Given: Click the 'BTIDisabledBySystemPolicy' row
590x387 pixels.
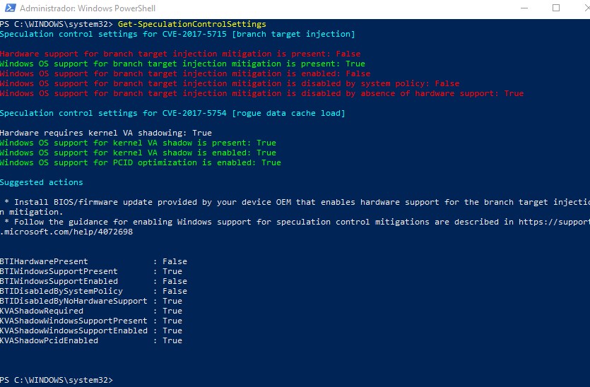Looking at the screenshot, I should pyautogui.click(x=93, y=291).
